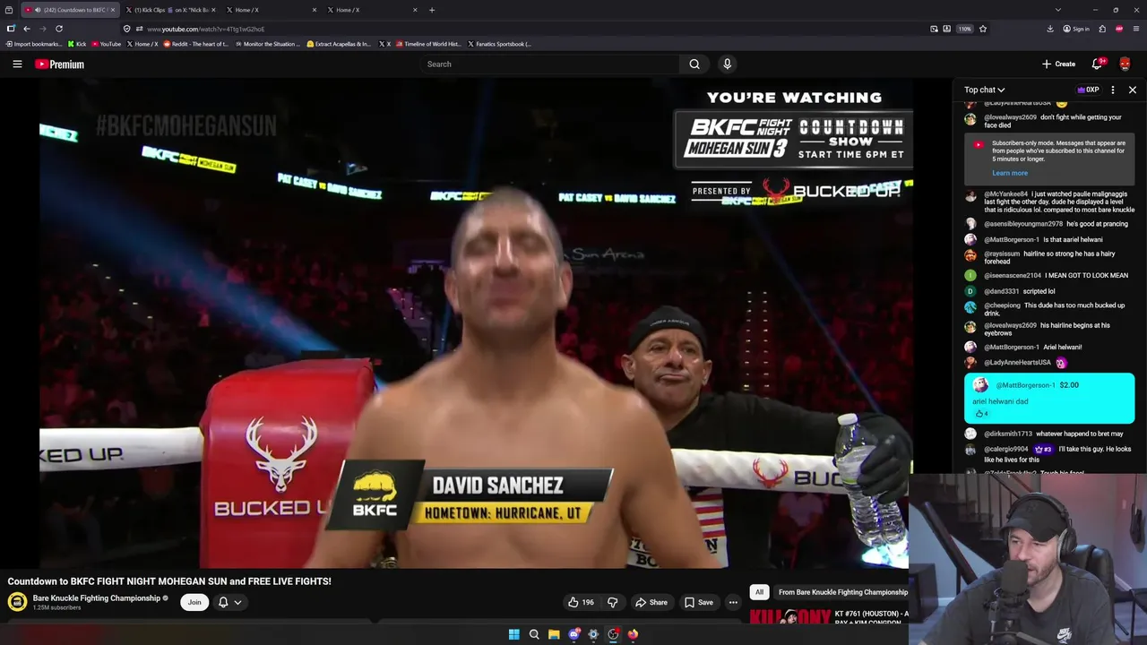Click the Create button
This screenshot has width=1147, height=645.
(x=1058, y=64)
